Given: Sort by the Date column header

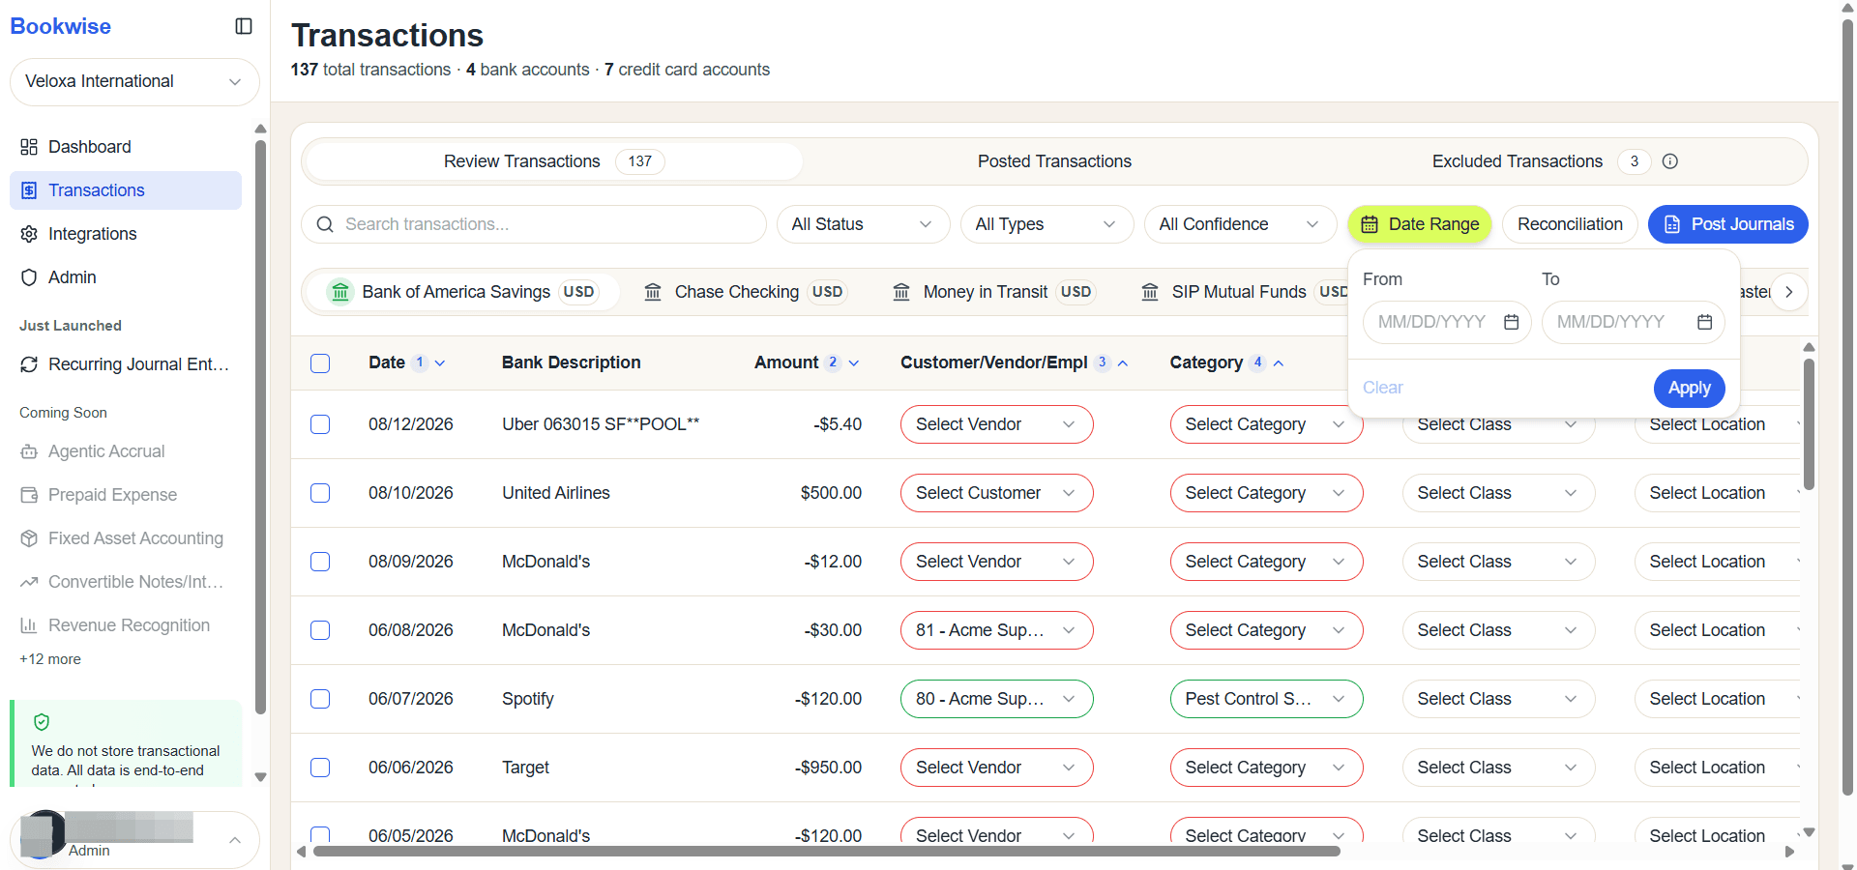Looking at the screenshot, I should (407, 362).
